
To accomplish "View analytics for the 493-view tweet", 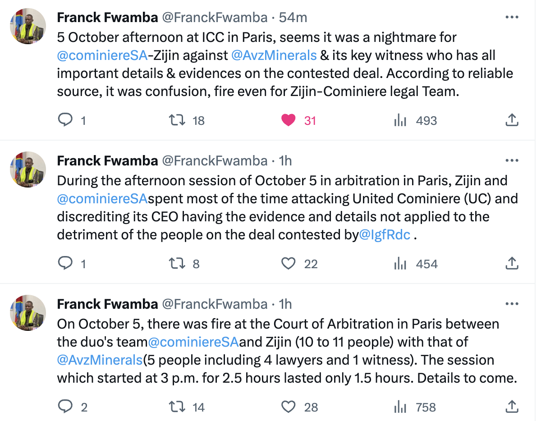I will (x=400, y=120).
